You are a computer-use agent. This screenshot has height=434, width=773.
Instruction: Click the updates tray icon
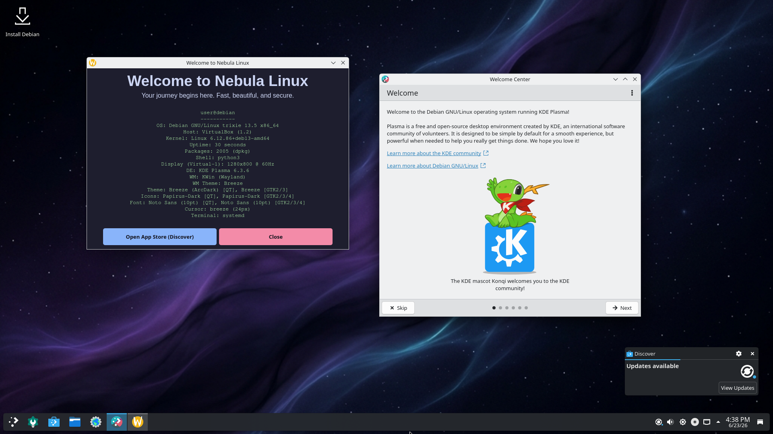pos(659,422)
